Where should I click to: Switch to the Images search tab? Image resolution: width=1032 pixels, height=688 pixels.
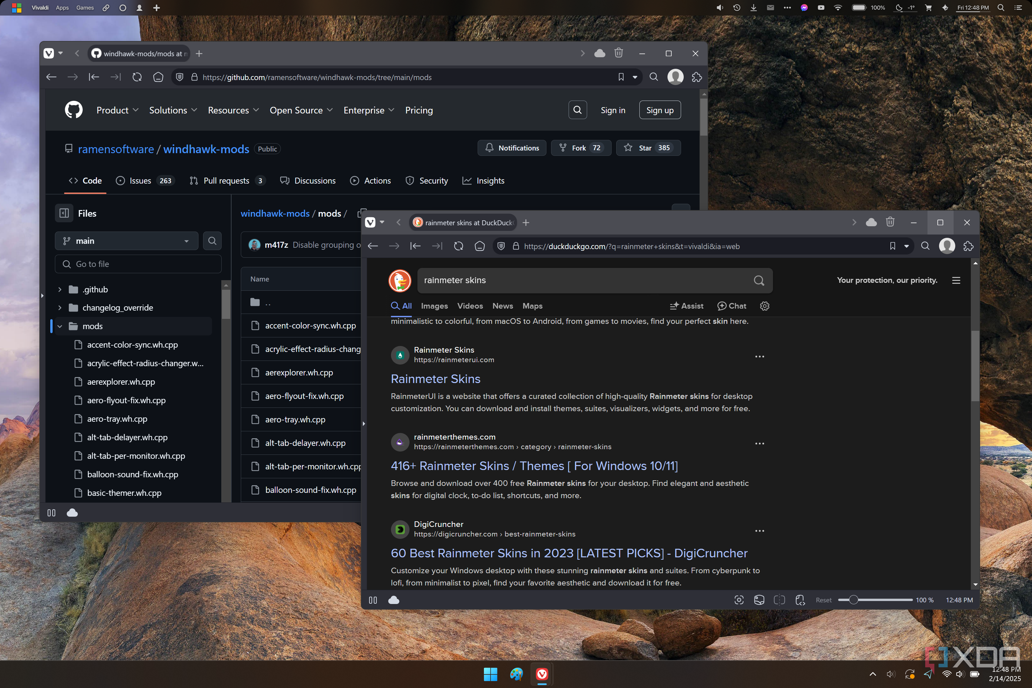pyautogui.click(x=434, y=306)
